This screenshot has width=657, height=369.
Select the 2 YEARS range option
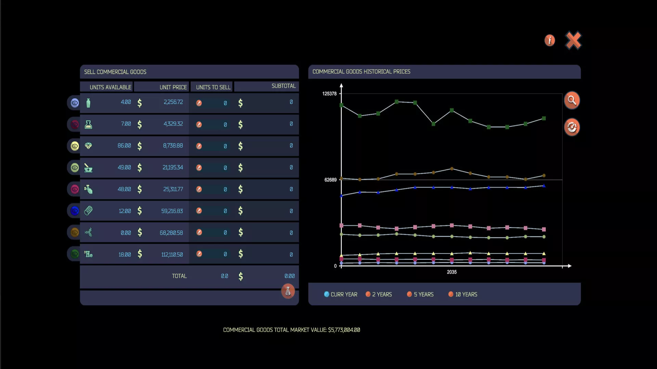click(x=368, y=294)
